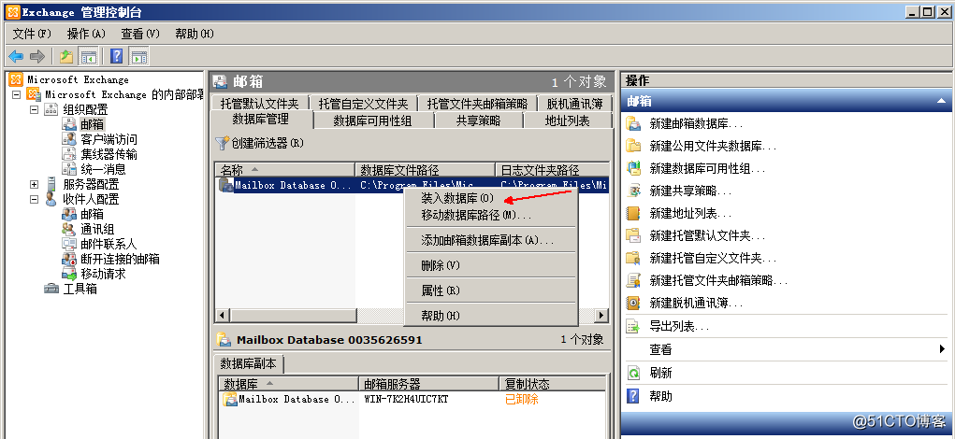Switch to 托管默认文件夹 tab
The height and width of the screenshot is (439, 955).
260,104
